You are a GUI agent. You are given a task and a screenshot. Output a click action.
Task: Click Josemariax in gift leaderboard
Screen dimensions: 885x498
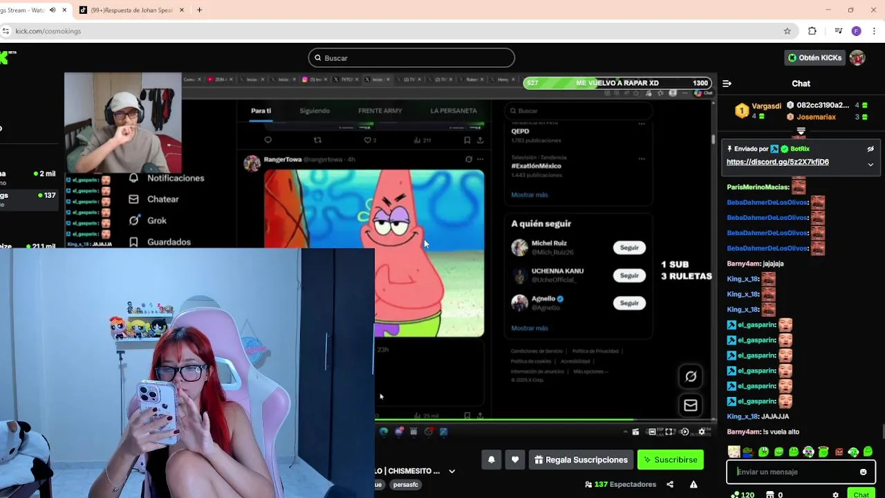point(816,117)
